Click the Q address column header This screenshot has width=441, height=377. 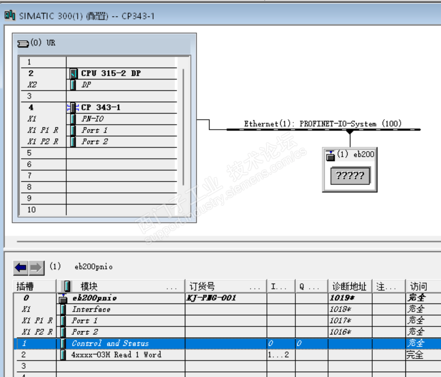(312, 287)
